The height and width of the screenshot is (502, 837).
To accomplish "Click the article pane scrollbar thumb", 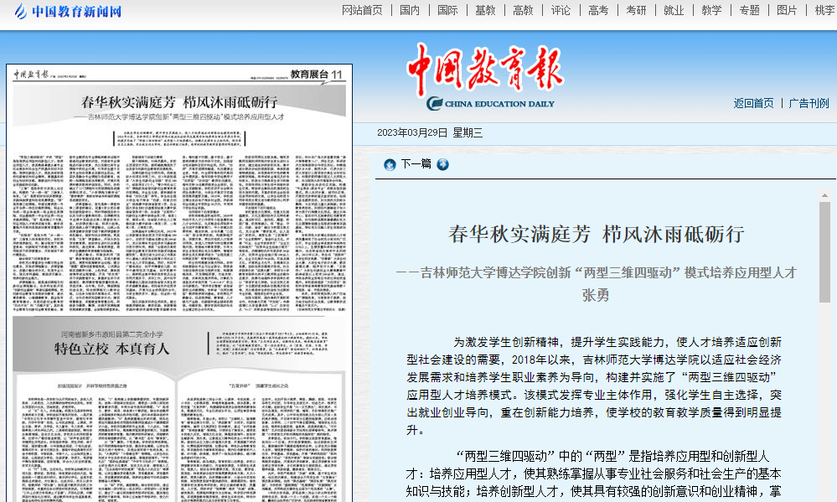I will (824, 252).
